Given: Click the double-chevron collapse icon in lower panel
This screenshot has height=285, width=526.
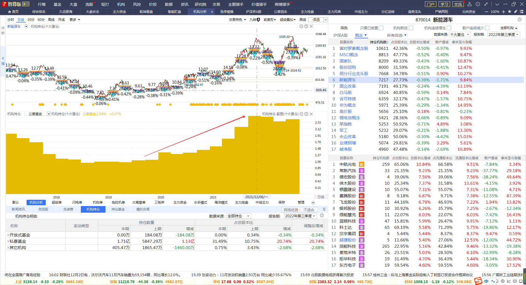Looking at the screenshot, I should tap(324, 209).
